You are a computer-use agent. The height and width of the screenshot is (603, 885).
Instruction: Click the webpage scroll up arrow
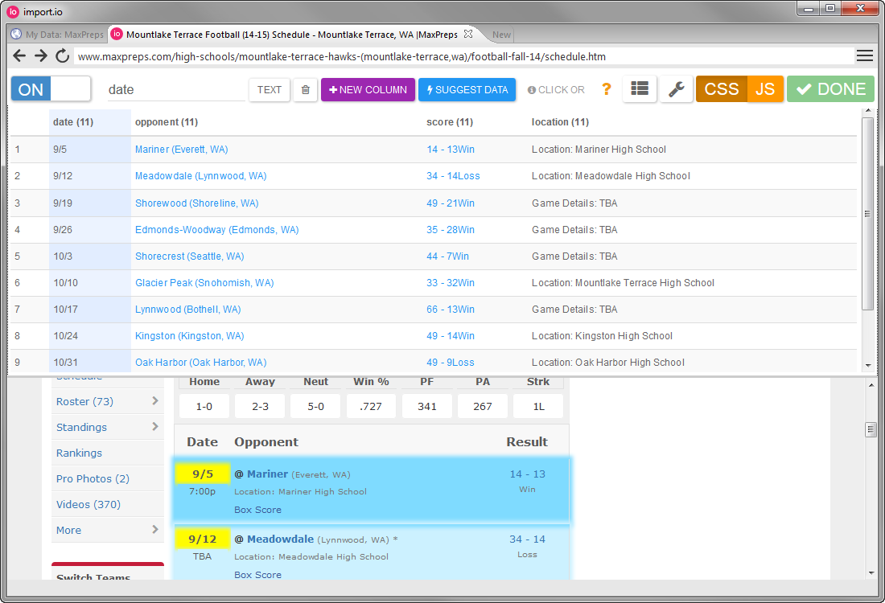click(871, 384)
